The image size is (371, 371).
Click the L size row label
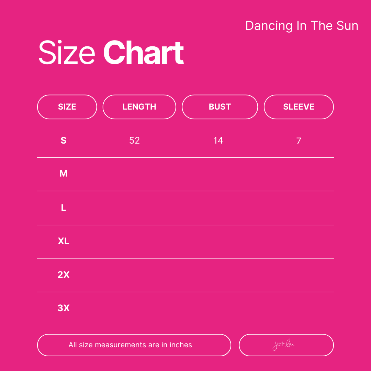click(64, 208)
